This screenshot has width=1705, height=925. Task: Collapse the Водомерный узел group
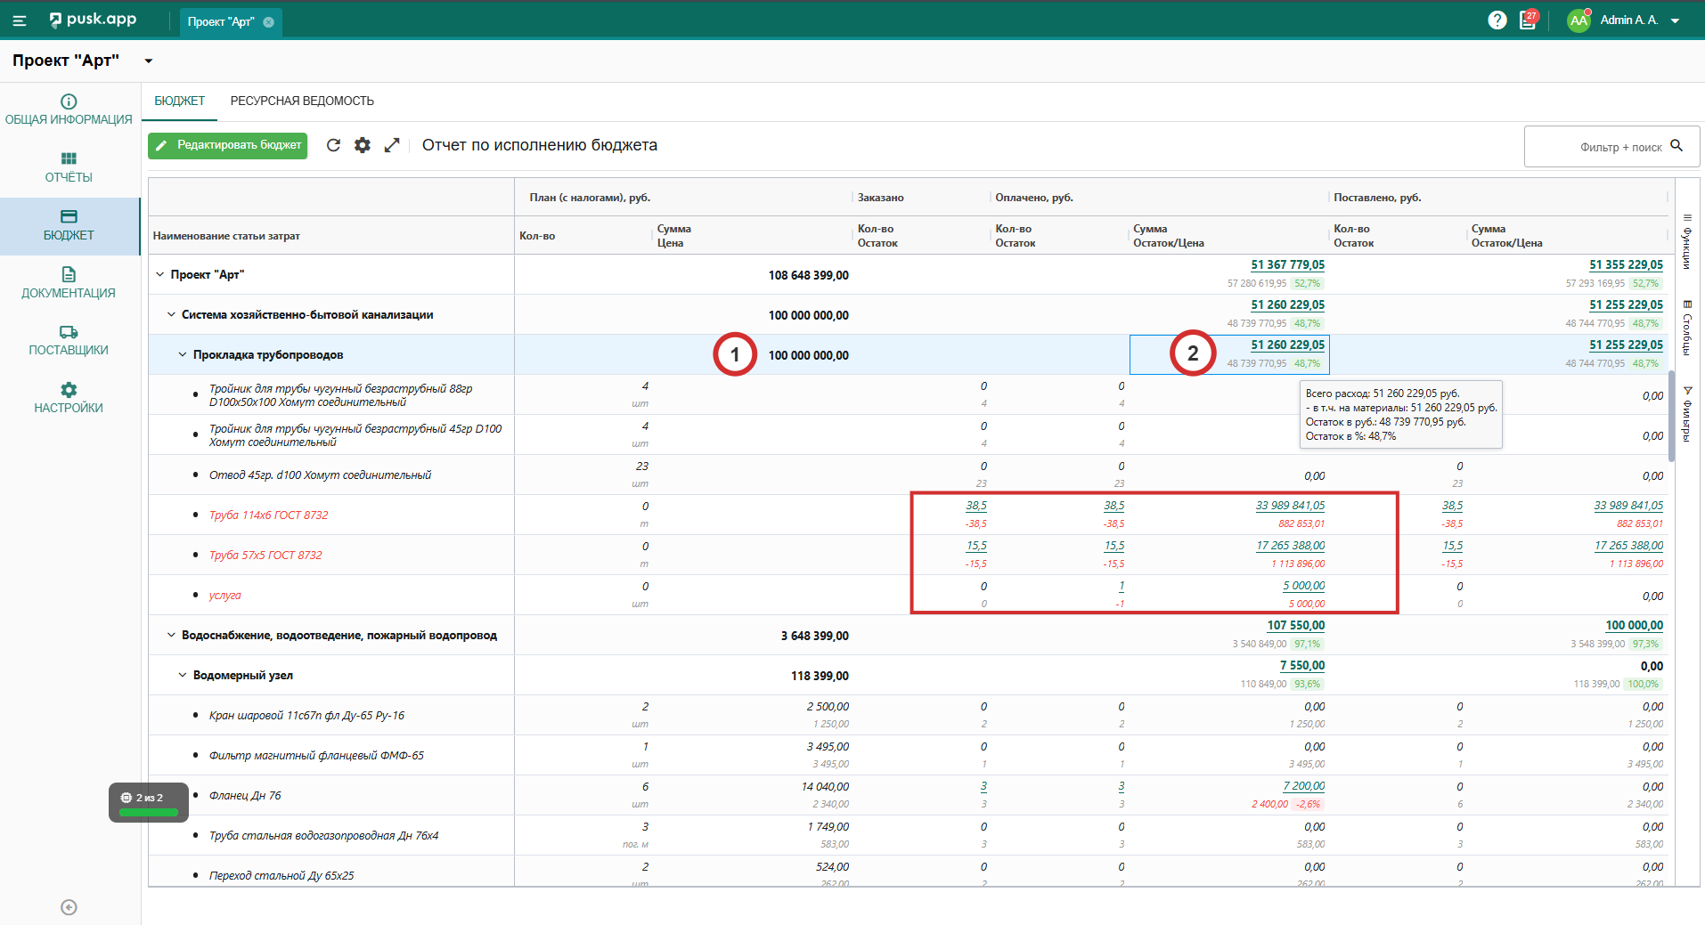[x=183, y=675]
